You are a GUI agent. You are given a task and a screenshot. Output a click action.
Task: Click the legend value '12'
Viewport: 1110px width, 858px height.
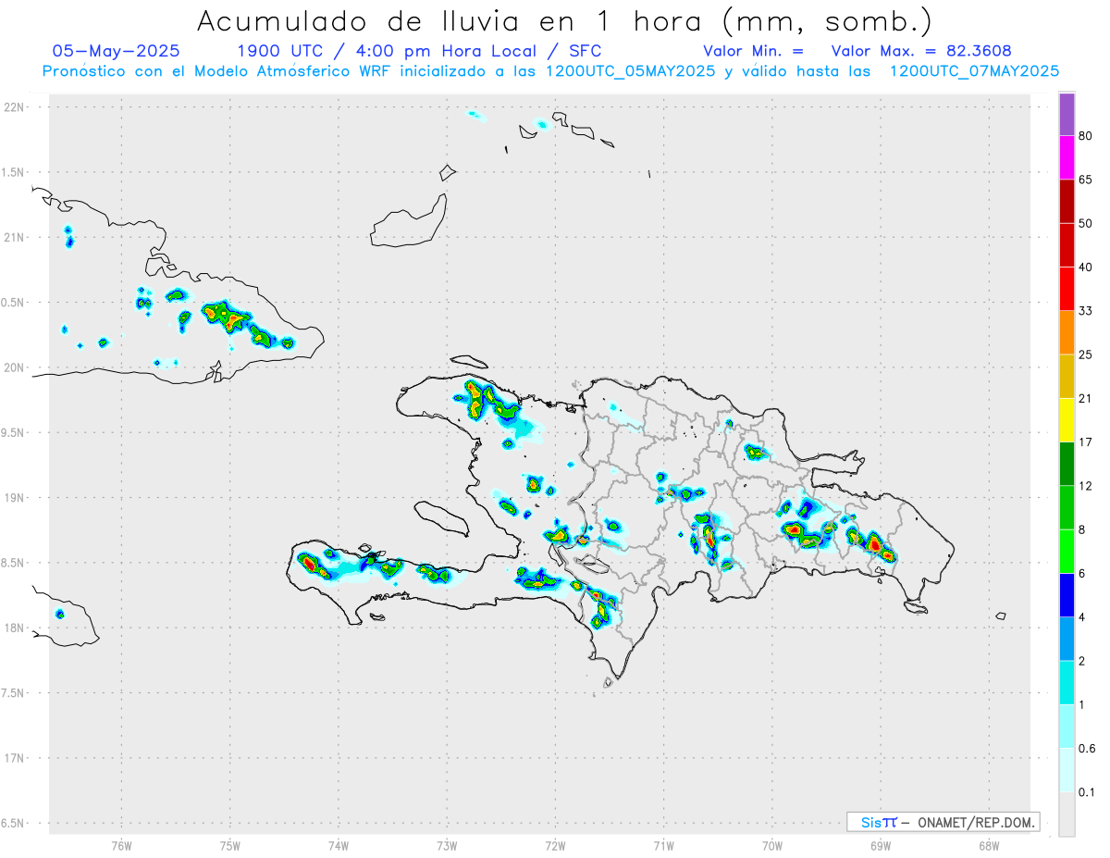coord(1086,486)
